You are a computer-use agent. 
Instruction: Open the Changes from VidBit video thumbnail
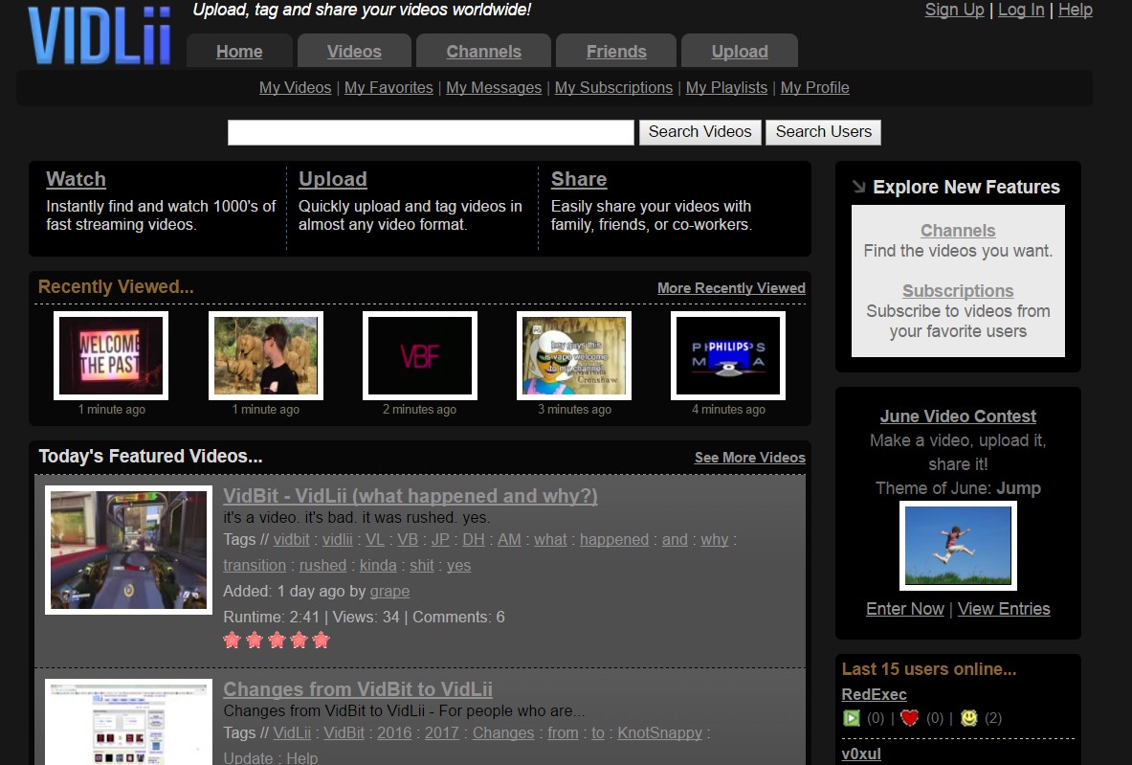[x=128, y=722]
